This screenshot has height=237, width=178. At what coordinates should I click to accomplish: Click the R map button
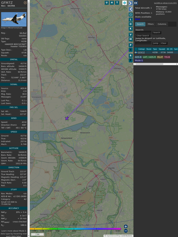131,56
